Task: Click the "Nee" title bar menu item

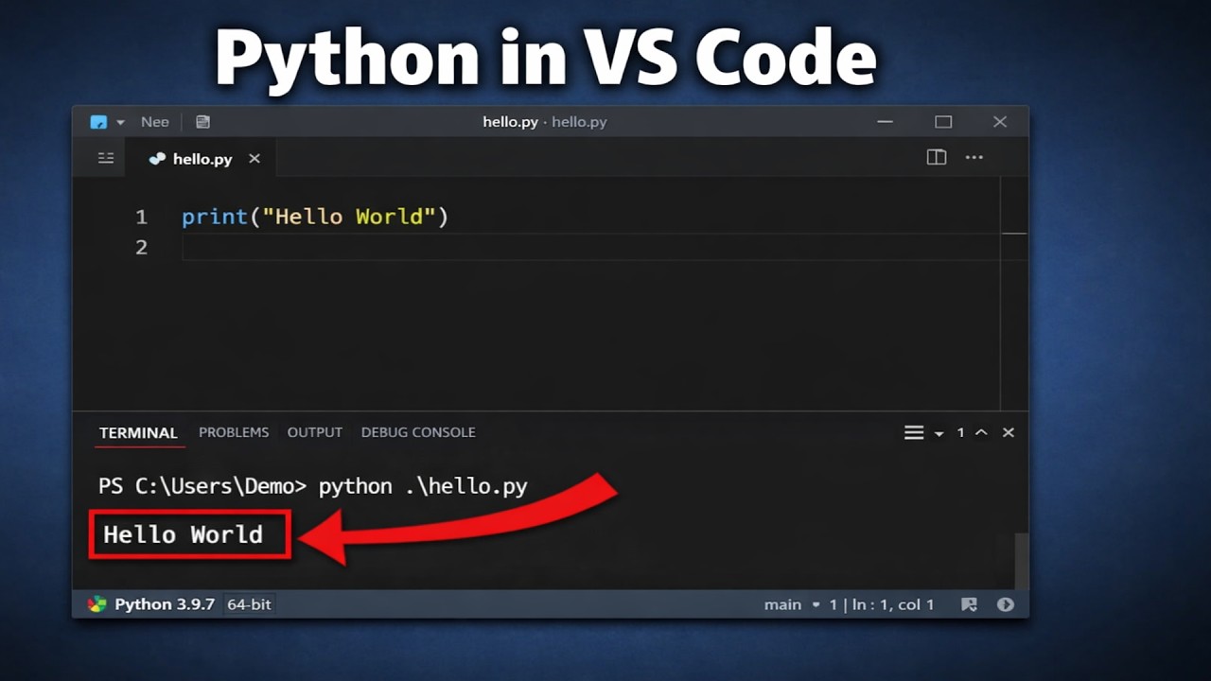Action: 155,122
